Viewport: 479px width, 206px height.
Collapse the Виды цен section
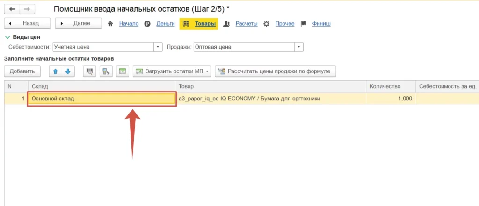pos(7,37)
